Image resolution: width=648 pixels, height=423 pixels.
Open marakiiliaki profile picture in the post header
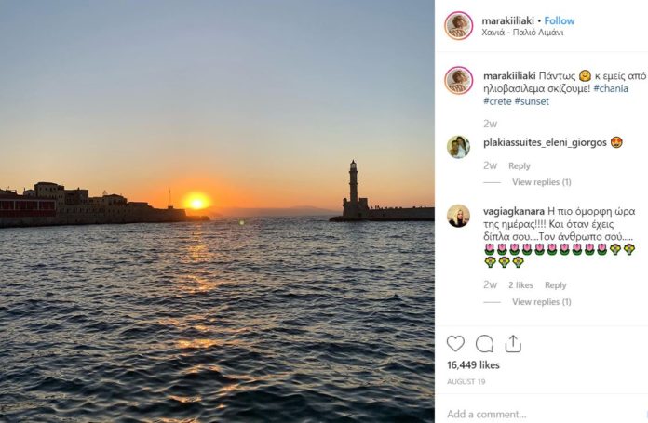[x=458, y=25]
